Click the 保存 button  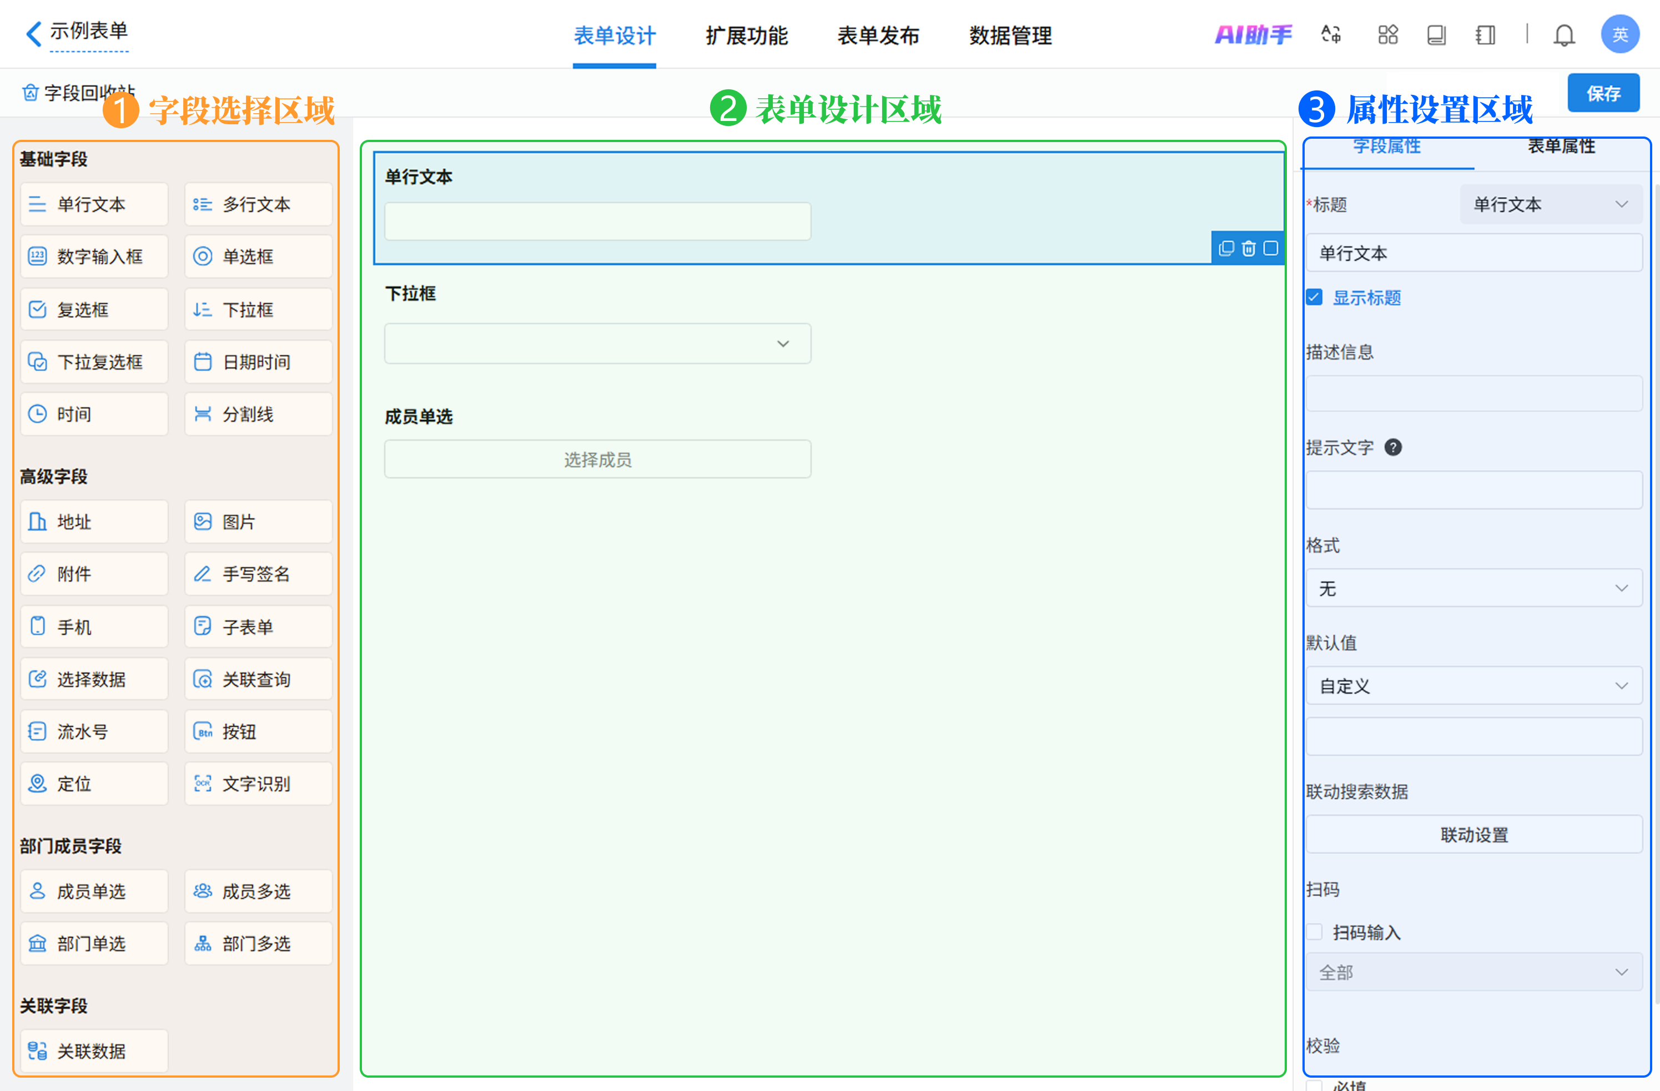(x=1603, y=93)
